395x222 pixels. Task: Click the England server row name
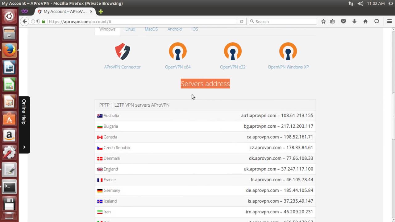coord(111,169)
